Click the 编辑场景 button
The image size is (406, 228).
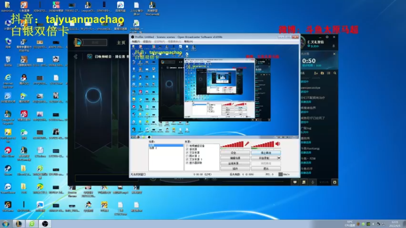coord(235,158)
